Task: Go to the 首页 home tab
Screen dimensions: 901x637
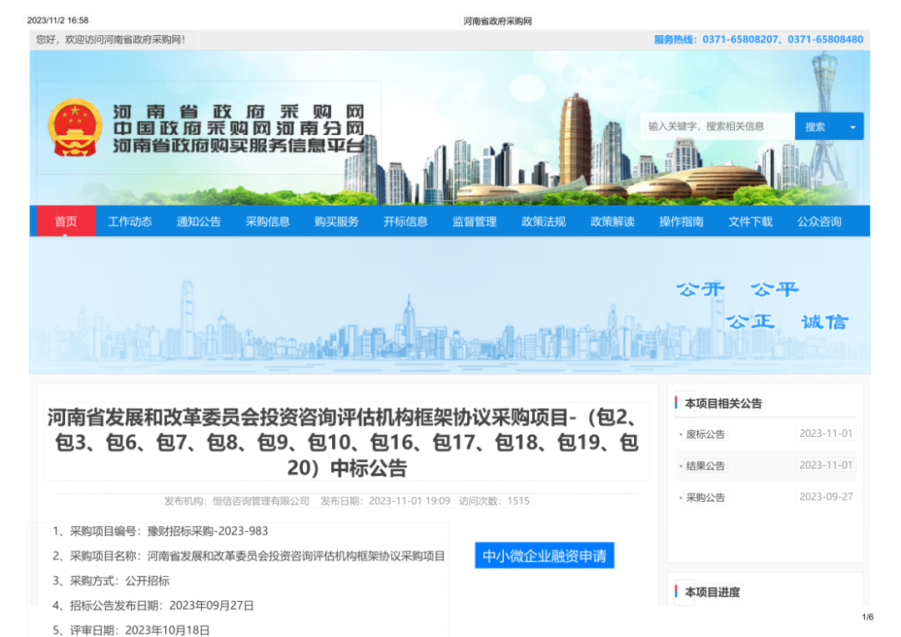Action: (66, 222)
